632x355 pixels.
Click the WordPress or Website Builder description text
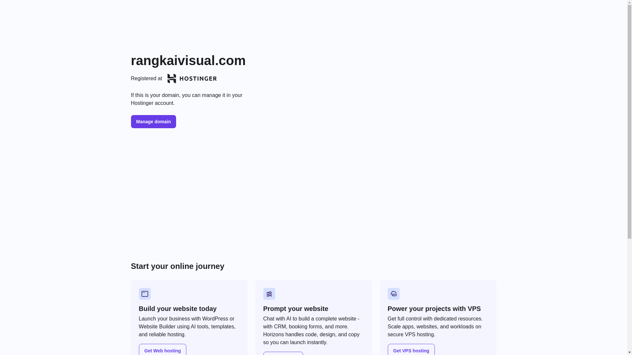[187, 326]
